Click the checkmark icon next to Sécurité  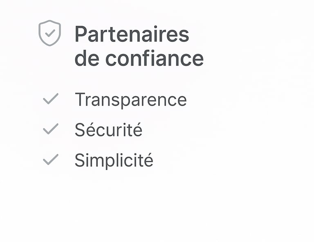(x=51, y=129)
